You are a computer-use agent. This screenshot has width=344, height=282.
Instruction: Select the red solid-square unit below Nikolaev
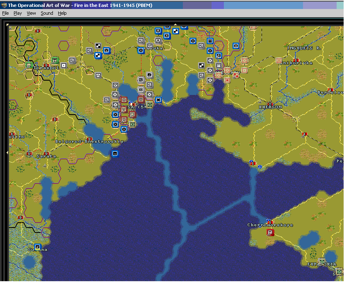pos(227,80)
